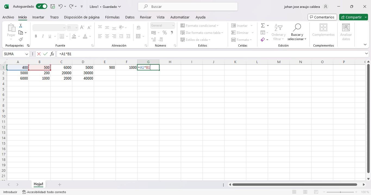Click the Save icon in title bar
Viewport: 371px width, 195px height.
coord(53,6)
